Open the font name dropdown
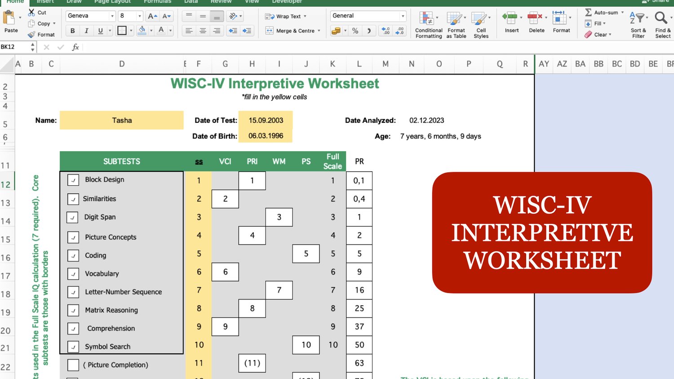Image resolution: width=674 pixels, height=379 pixels. click(x=112, y=16)
